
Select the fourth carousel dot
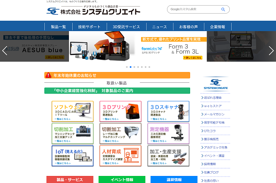pos(138,67)
